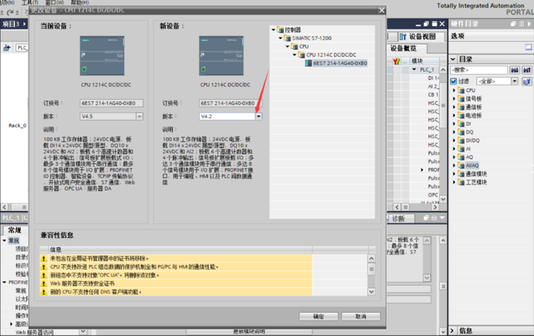Image resolution: width=534 pixels, height=336 pixels.
Task: Click the search-down icon beside catalog search
Action: point(515,70)
